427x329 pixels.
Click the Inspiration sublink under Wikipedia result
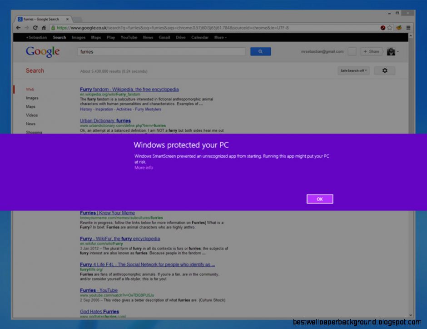click(104, 109)
